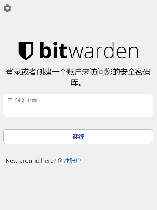
Task: Open the 创建账户 create account link
Action: click(x=69, y=161)
